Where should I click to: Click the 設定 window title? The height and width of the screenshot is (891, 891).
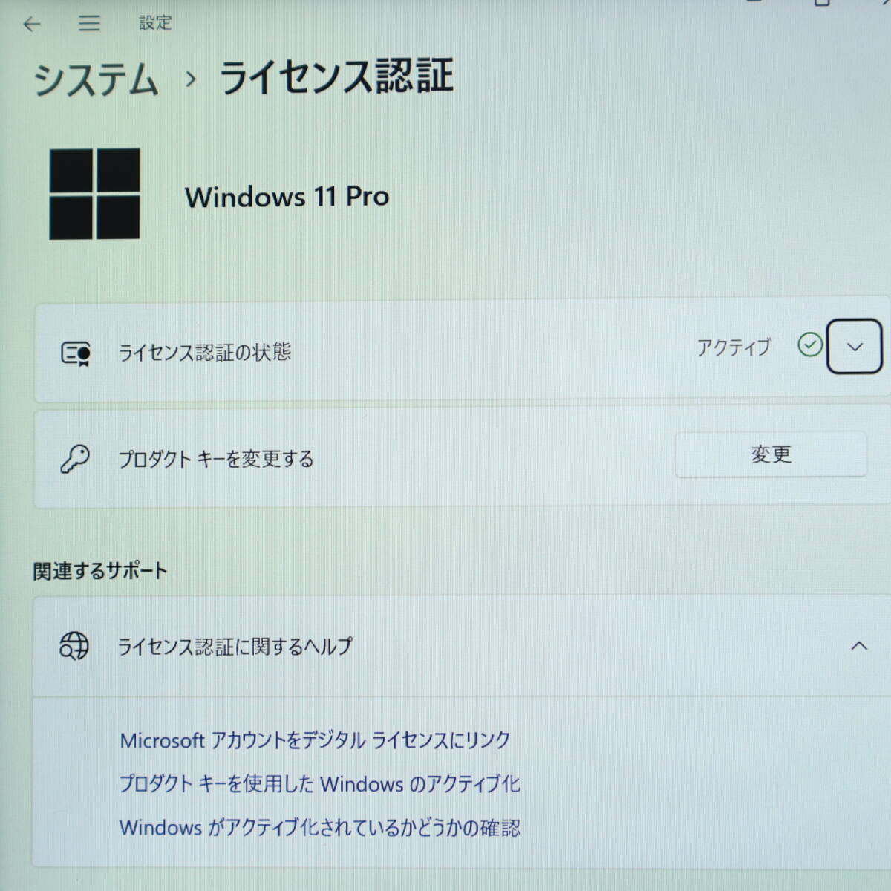(155, 23)
